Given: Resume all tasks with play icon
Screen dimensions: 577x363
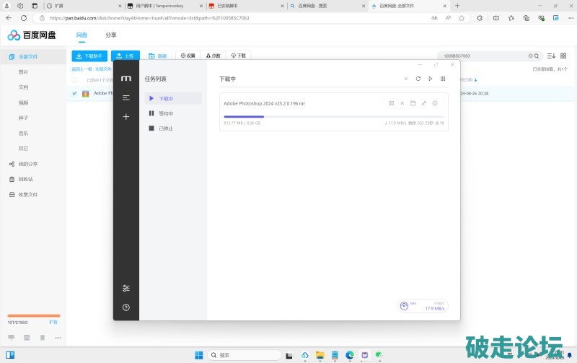Looking at the screenshot, I should (431, 79).
